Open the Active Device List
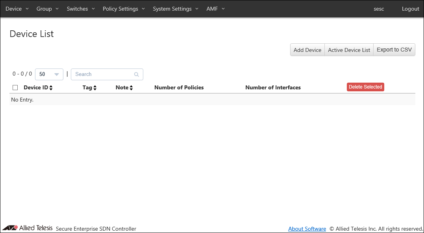 point(349,50)
